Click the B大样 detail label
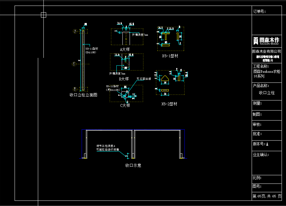 click(124, 79)
